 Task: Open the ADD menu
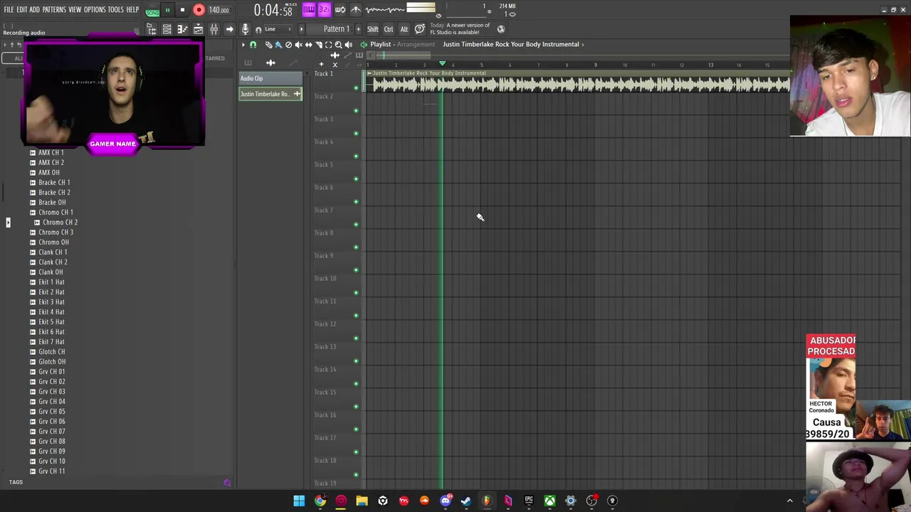coord(34,10)
